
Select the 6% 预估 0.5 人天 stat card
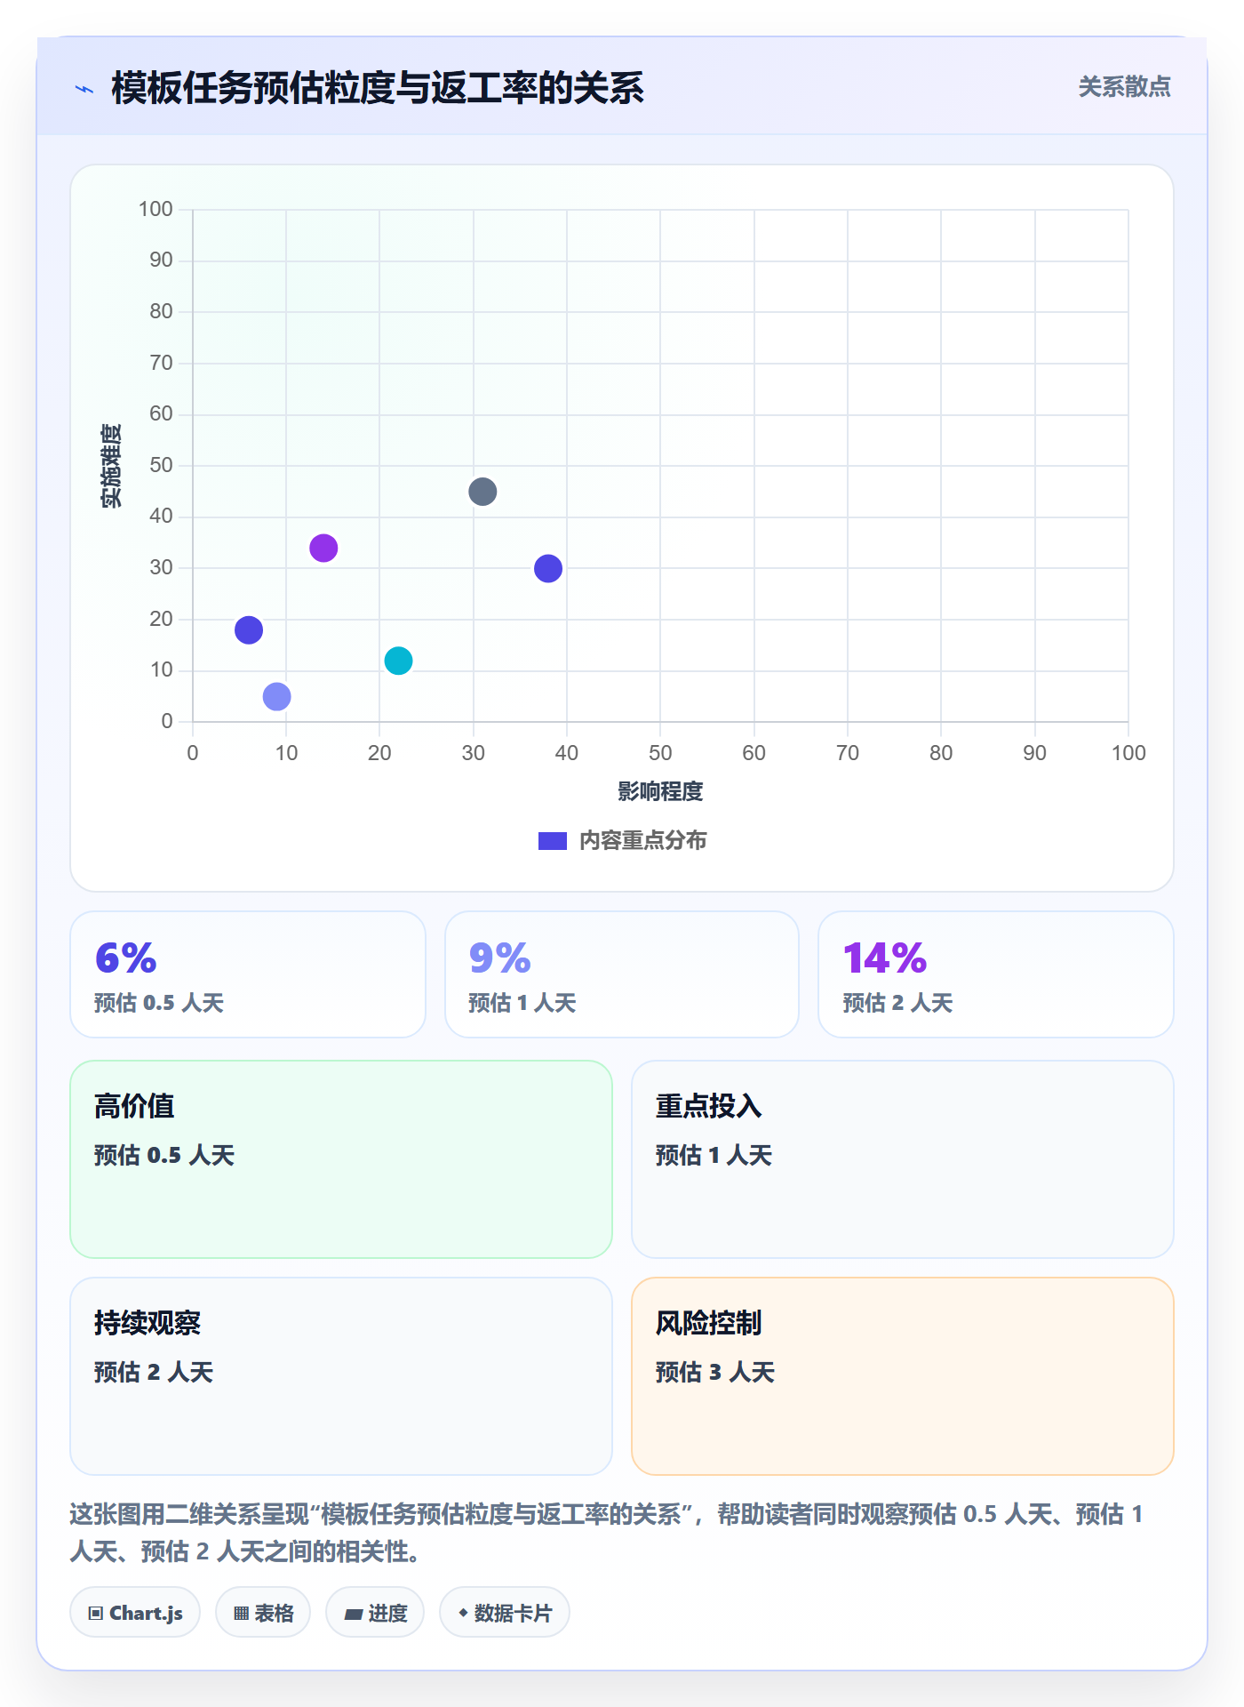coord(248,974)
